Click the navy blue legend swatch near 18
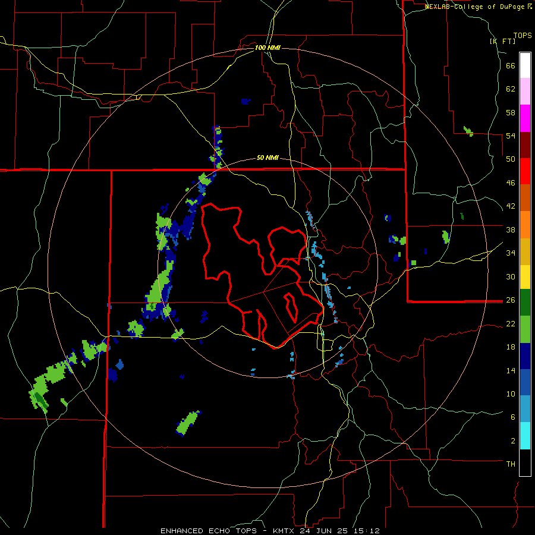This screenshot has height=535, width=535. pos(525,356)
